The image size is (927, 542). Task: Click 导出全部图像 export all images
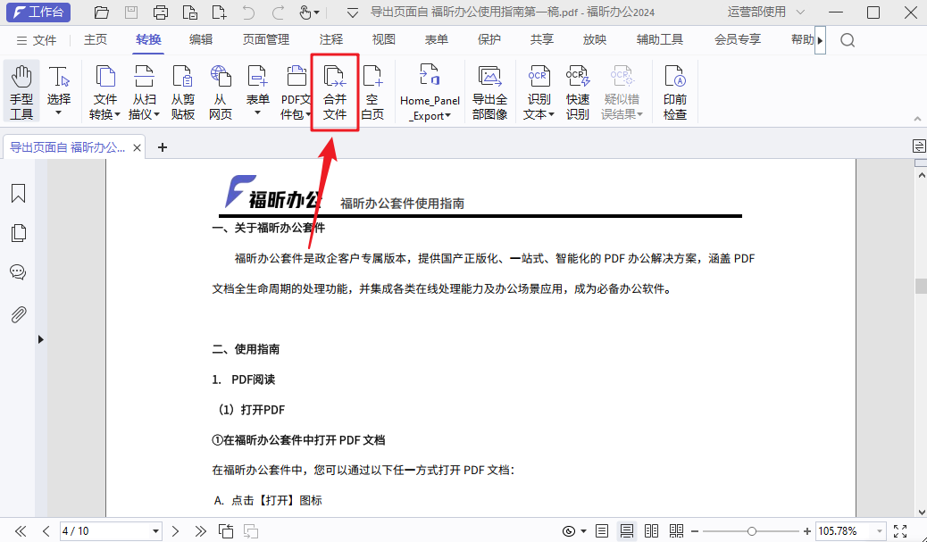tap(489, 92)
